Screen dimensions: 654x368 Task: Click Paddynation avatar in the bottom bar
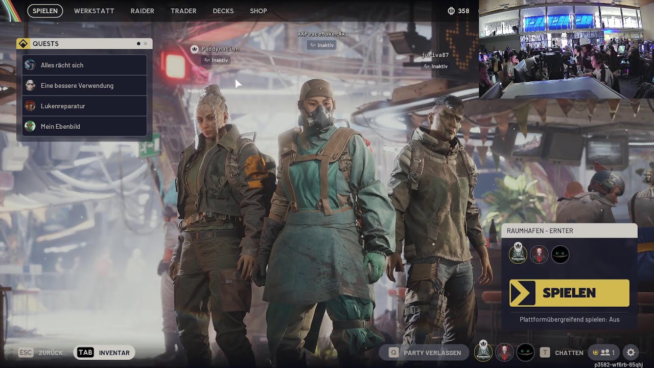pos(483,352)
